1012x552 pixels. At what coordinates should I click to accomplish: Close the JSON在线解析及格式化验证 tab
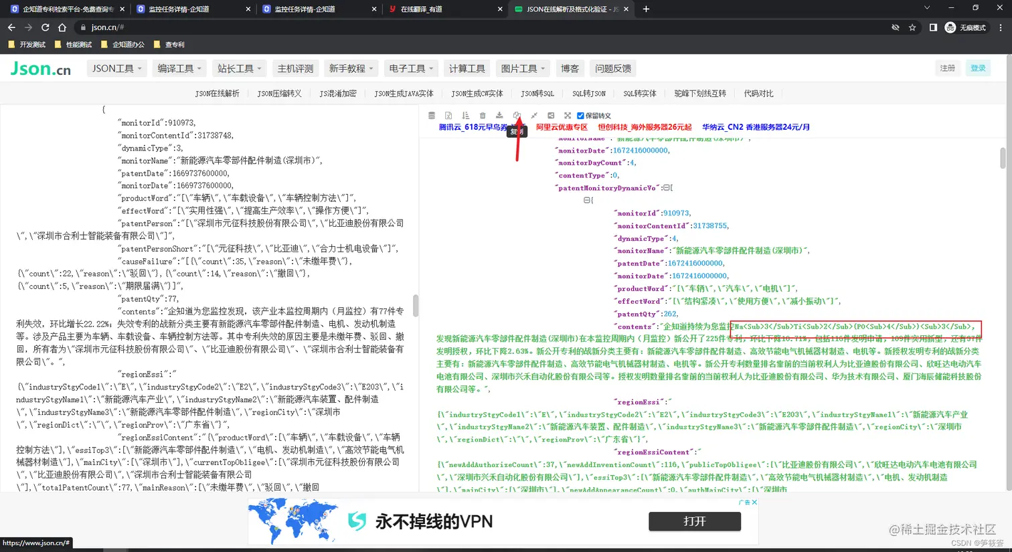[626, 9]
